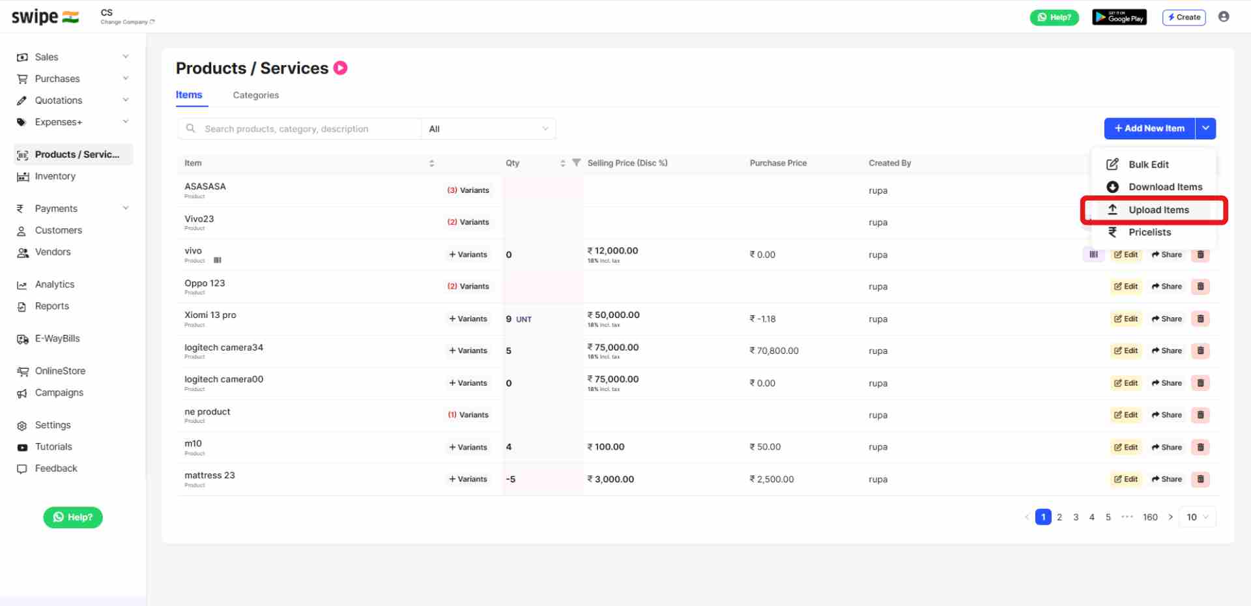Click the sidebar green Help? button
This screenshot has height=606, width=1251.
click(73, 517)
